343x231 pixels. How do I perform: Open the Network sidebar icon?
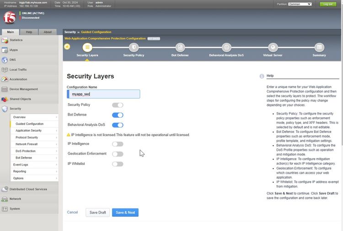click(5, 199)
